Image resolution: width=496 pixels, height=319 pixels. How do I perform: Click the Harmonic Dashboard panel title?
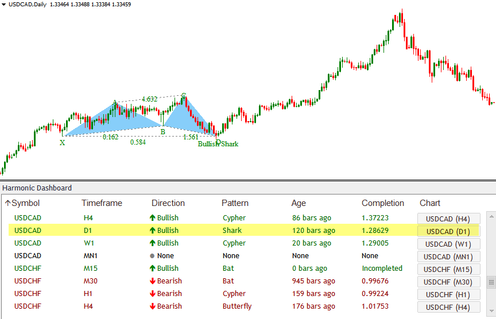pyautogui.click(x=37, y=188)
